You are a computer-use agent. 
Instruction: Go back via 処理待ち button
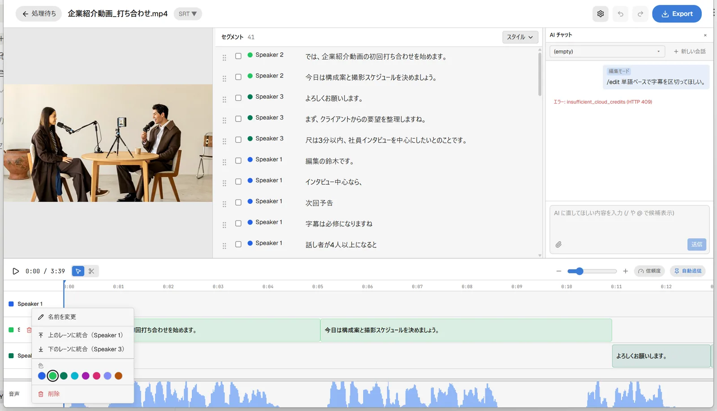(x=39, y=14)
